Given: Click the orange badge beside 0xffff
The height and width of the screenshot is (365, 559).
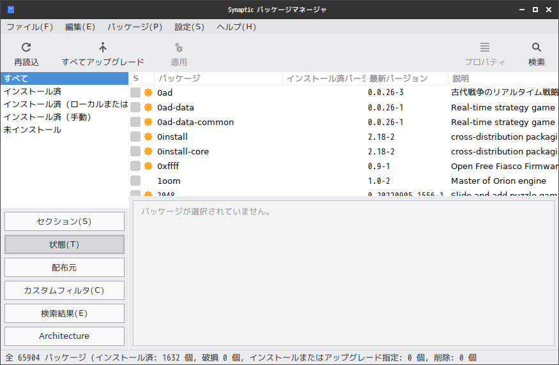Looking at the screenshot, I should coord(148,165).
